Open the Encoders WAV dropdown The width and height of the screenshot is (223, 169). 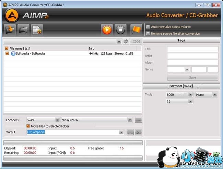pyautogui.click(x=57, y=120)
